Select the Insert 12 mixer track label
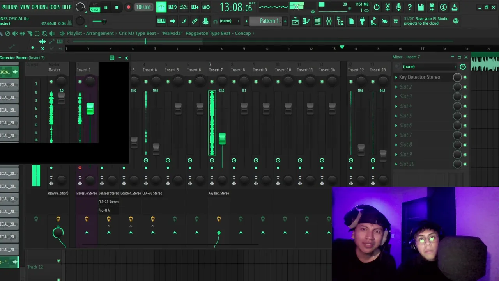499x281 pixels. [x=356, y=70]
